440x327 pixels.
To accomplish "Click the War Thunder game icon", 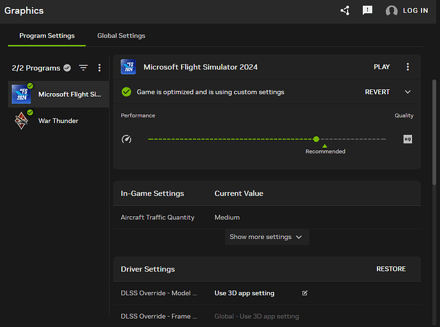I will click(x=21, y=121).
